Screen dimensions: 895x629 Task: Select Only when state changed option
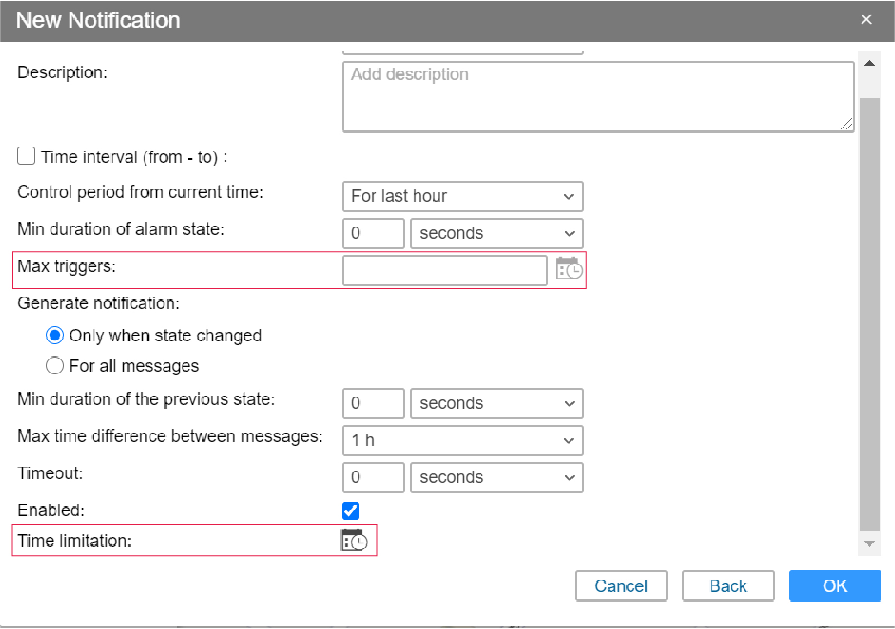pos(55,335)
